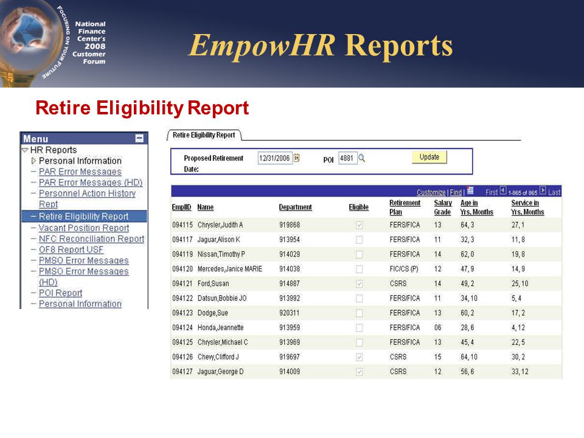Select EmplID 094122 cell

coord(182,298)
